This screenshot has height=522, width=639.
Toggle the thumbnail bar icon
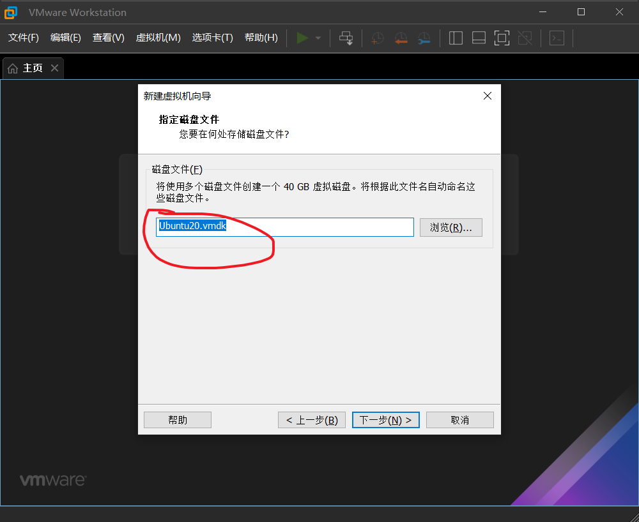[479, 38]
